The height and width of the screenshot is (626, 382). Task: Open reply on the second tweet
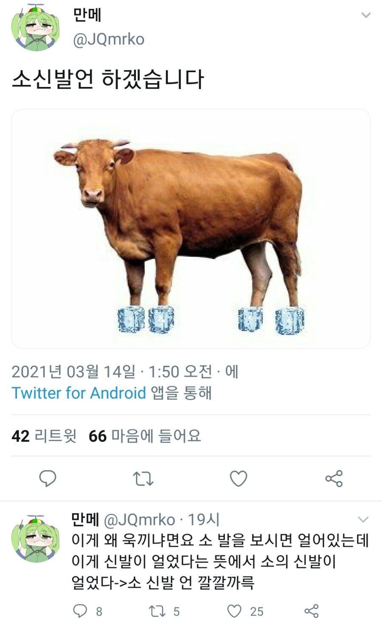tap(80, 611)
